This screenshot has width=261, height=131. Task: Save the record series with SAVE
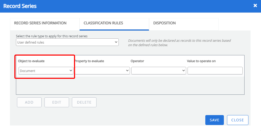[214, 120]
